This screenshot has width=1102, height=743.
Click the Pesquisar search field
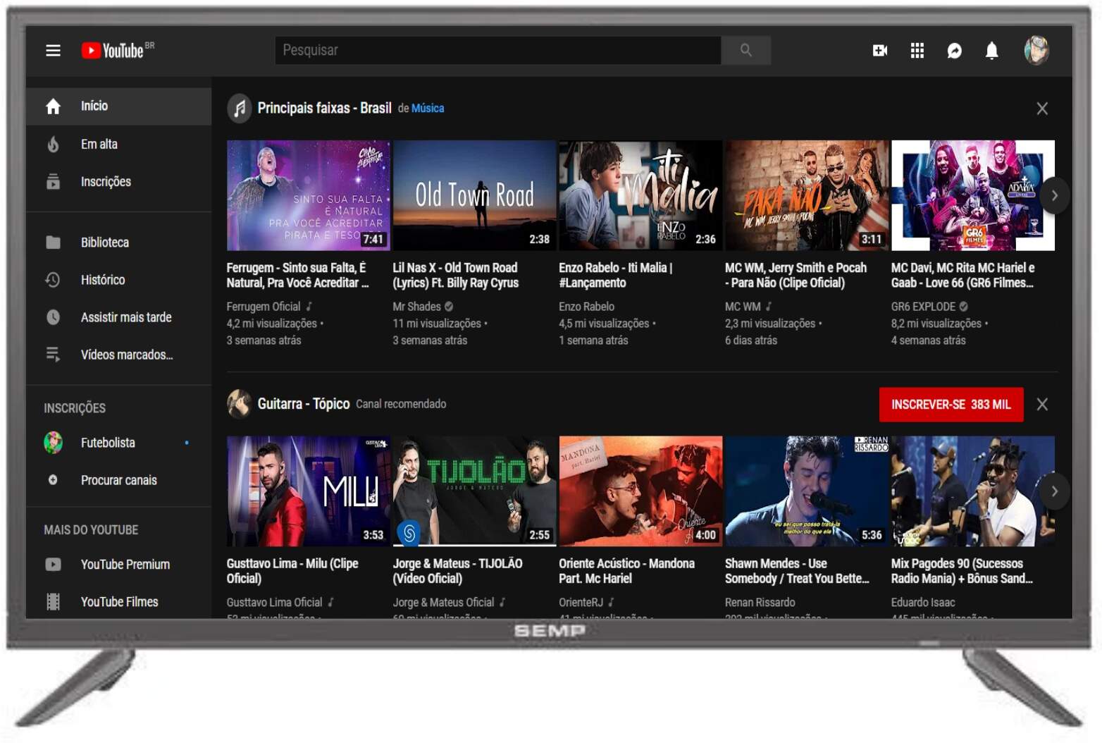tap(497, 50)
